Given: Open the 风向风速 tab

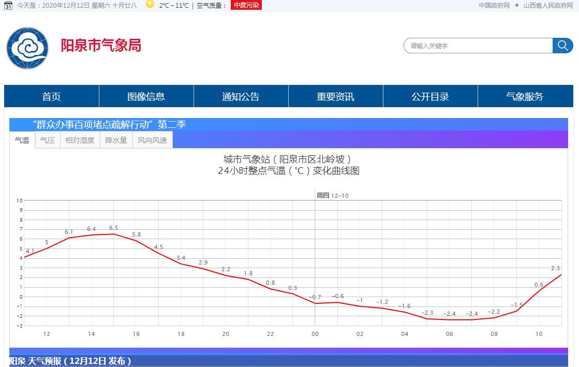Looking at the screenshot, I should coord(152,140).
